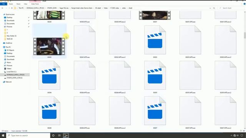
Task: Switch to details view layout icon
Action: 241,131
